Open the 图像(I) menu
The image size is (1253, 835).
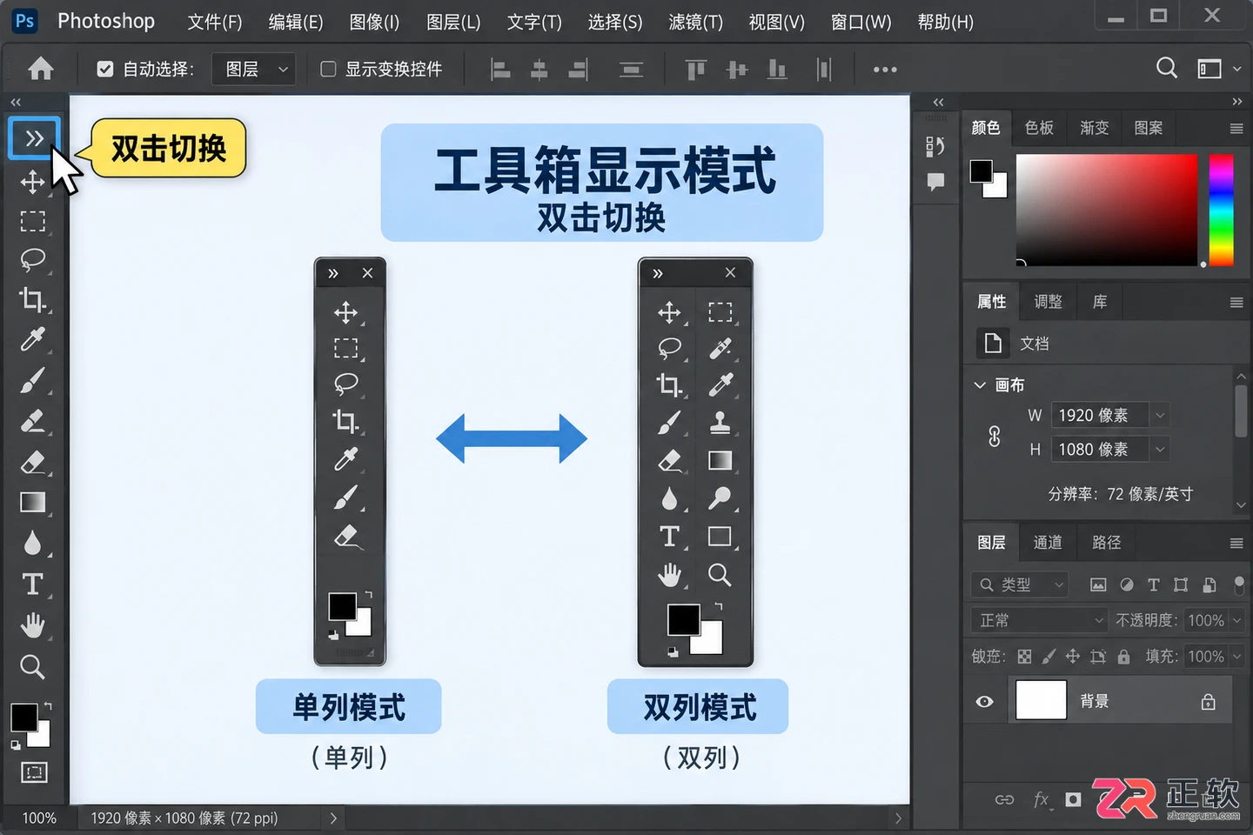pos(374,22)
